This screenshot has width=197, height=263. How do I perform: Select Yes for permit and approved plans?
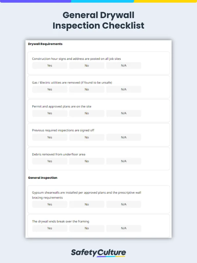coord(50,113)
